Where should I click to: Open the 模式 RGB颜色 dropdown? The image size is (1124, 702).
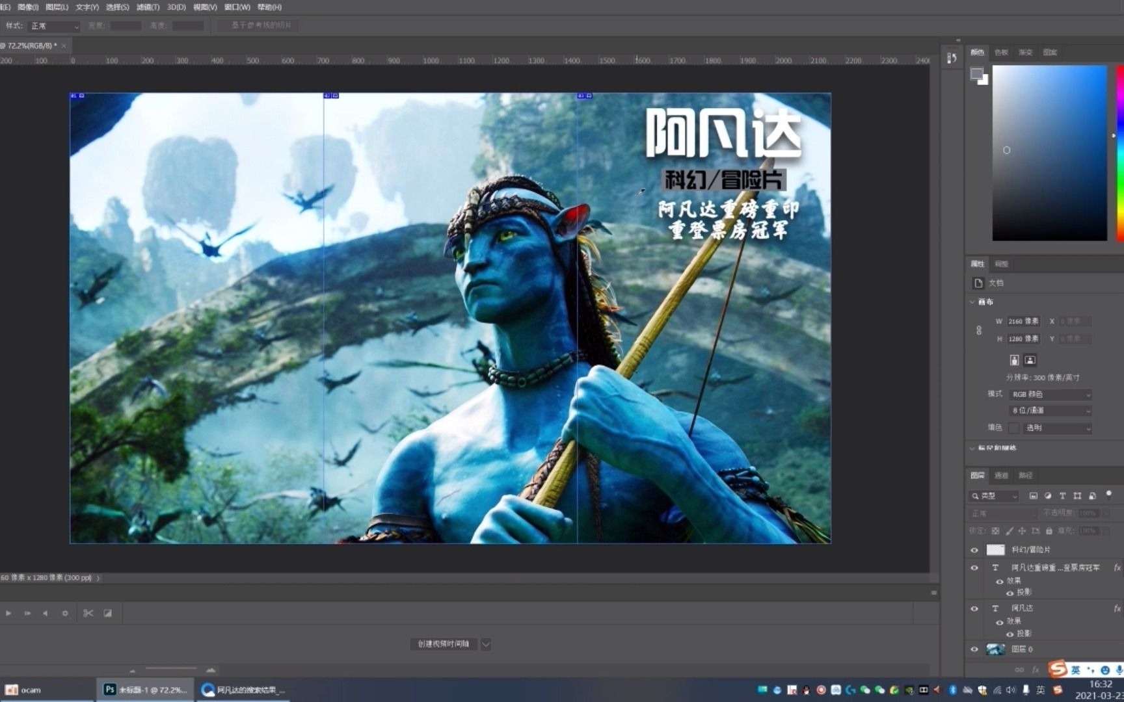click(x=1050, y=395)
